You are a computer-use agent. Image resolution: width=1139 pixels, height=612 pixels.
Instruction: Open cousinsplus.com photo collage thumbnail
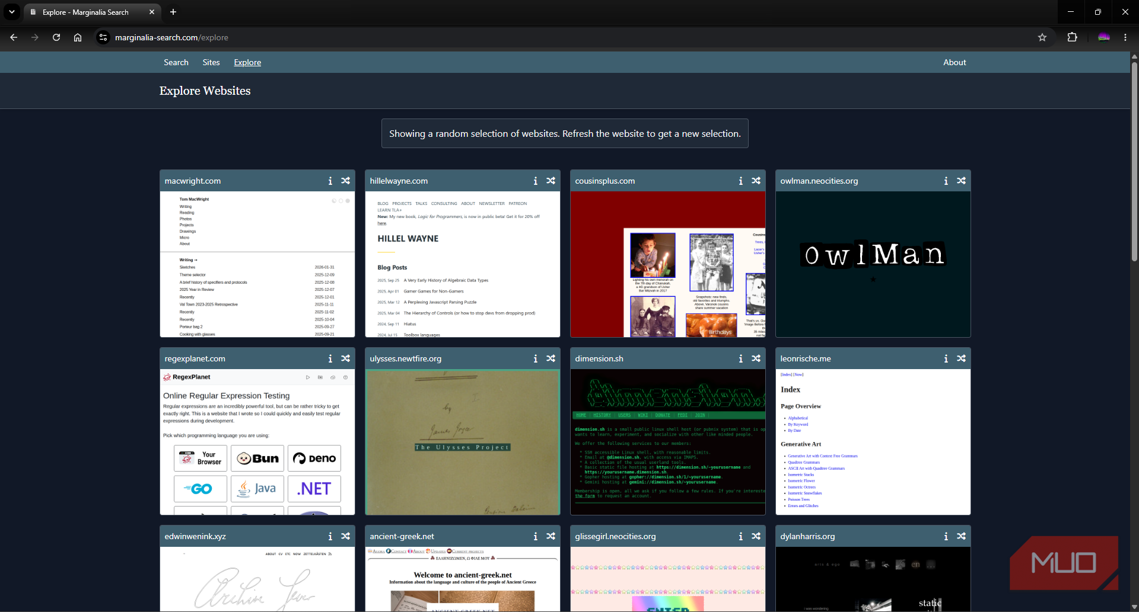pos(668,264)
